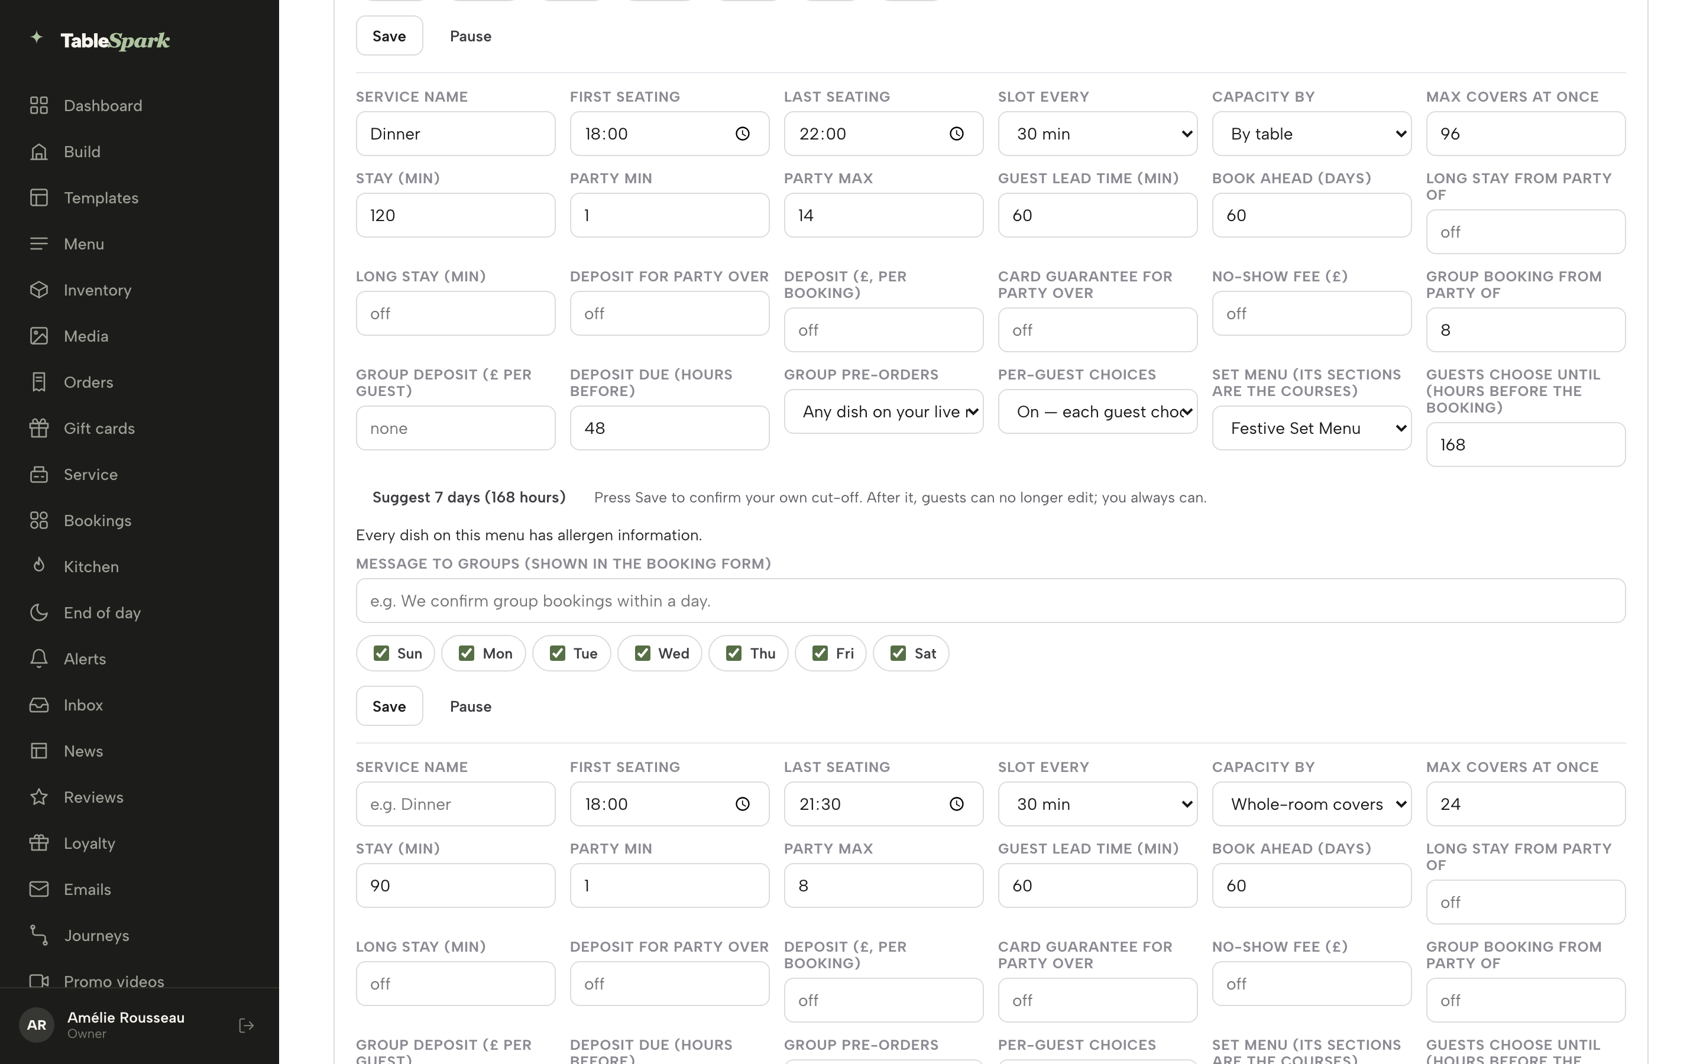Open the Dashboard icon in sidebar
The height and width of the screenshot is (1064, 1703).
[x=38, y=106]
